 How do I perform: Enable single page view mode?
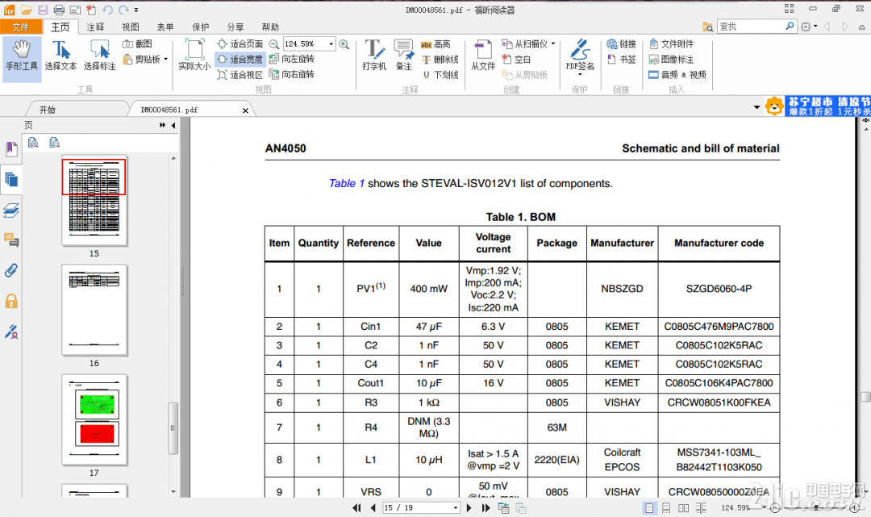[648, 507]
